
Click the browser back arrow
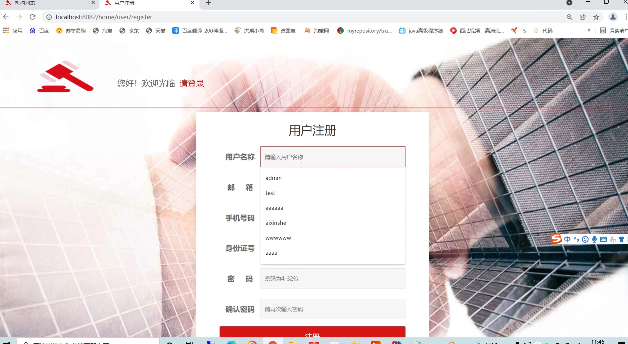tap(6, 17)
